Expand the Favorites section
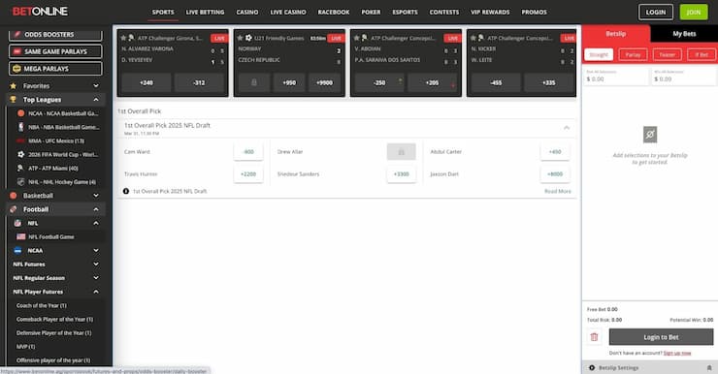The width and height of the screenshot is (718, 374). click(x=96, y=86)
